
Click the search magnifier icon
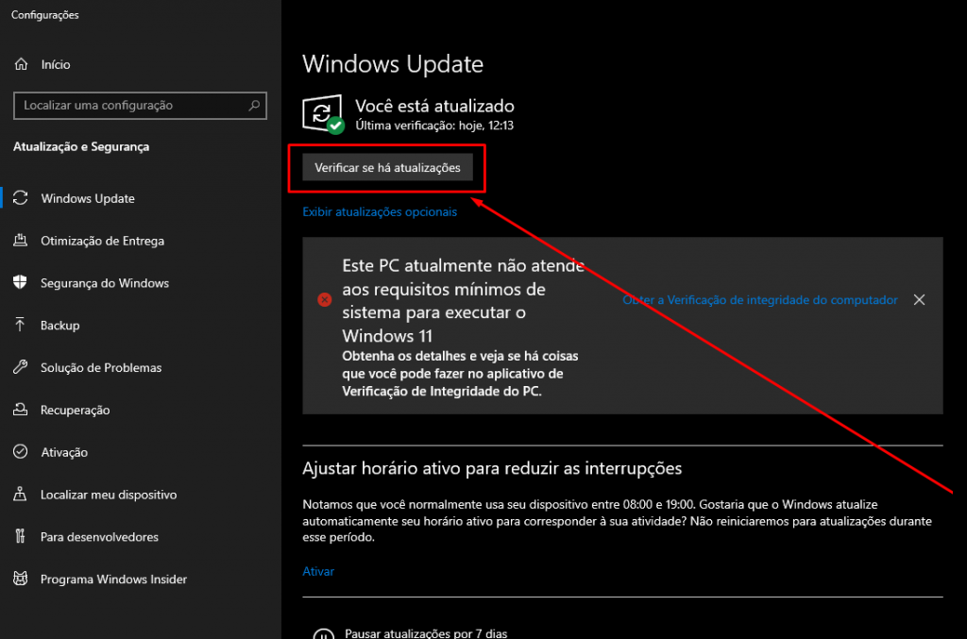pos(254,106)
